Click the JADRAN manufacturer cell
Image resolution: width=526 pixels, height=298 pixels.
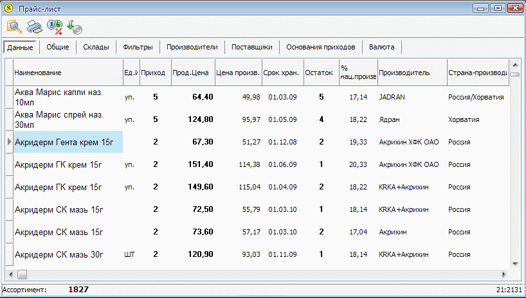point(392,97)
